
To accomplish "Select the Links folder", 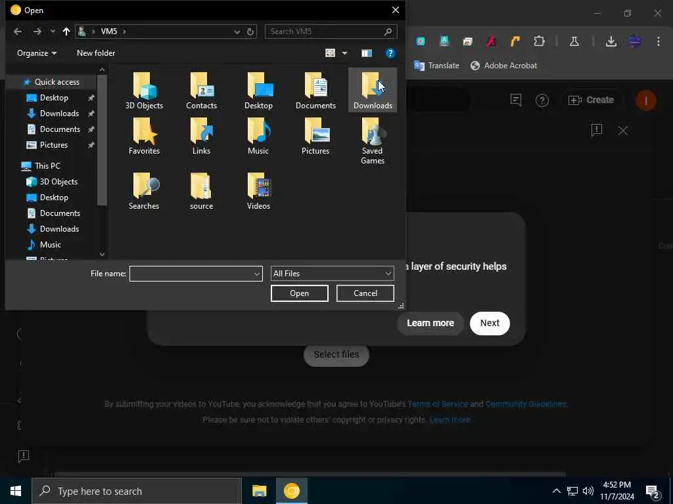I will 201,136.
